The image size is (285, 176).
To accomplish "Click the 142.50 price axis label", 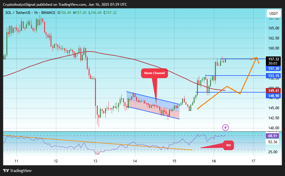I will point(273,118).
